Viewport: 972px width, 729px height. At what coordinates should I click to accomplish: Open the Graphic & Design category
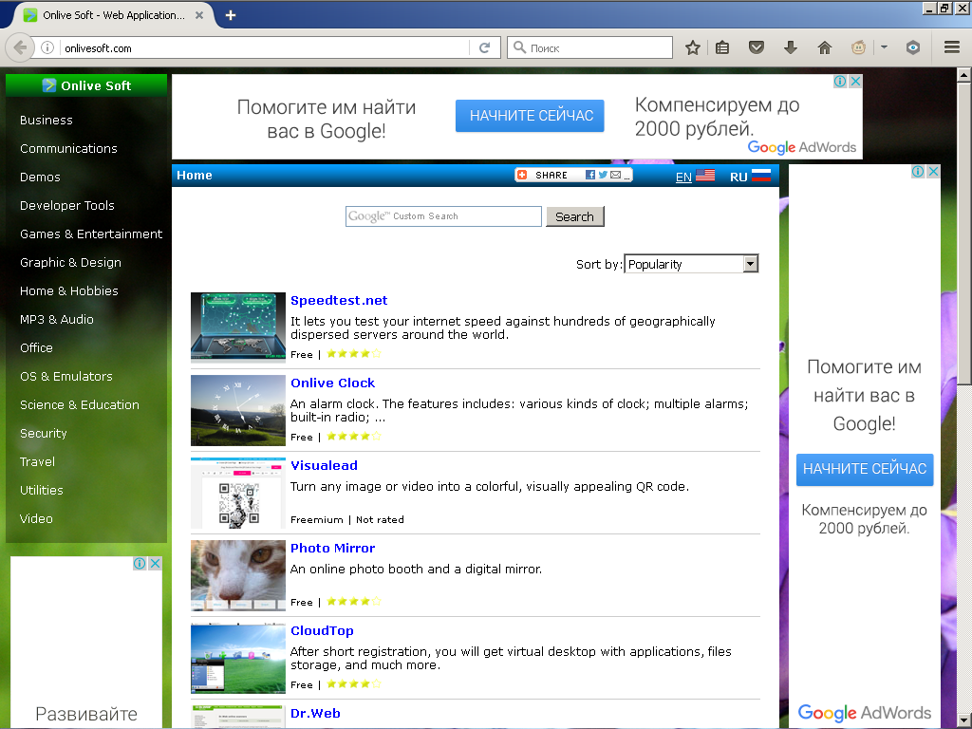(x=70, y=263)
